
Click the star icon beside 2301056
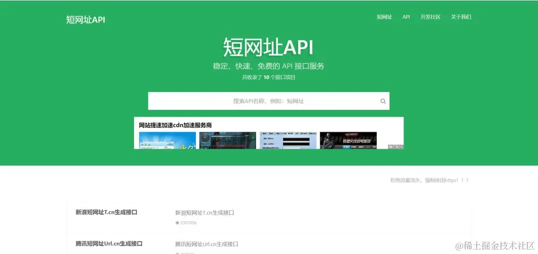[177, 223]
